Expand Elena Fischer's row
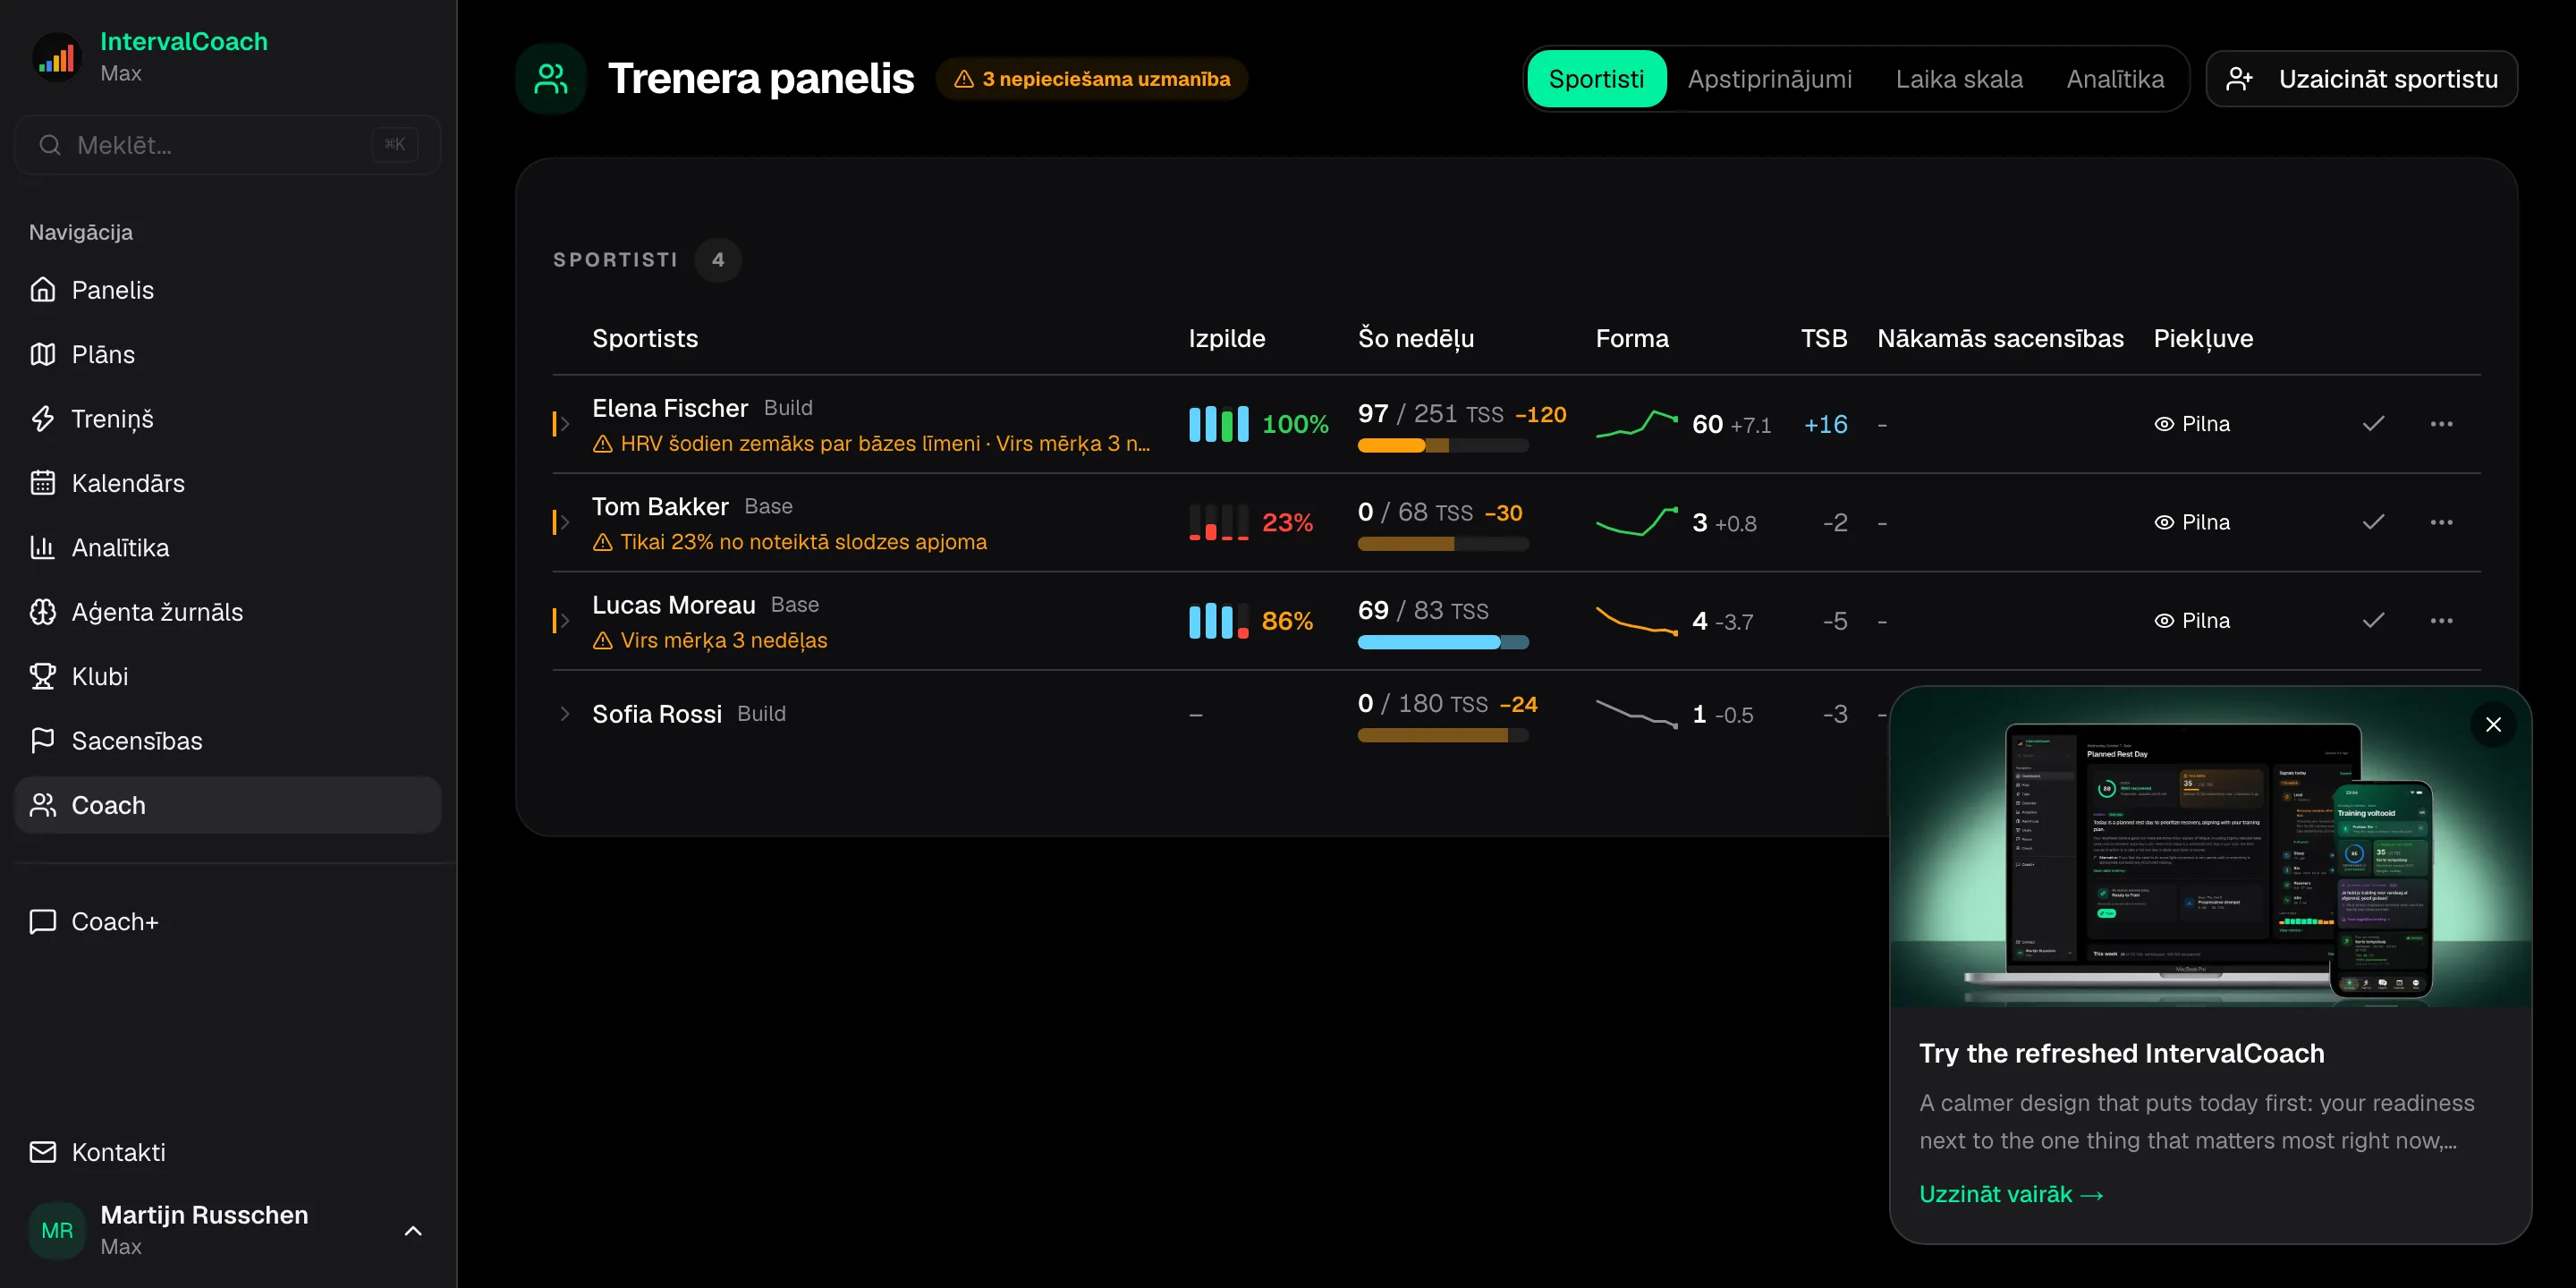Viewport: 2576px width, 1288px height. 564,424
